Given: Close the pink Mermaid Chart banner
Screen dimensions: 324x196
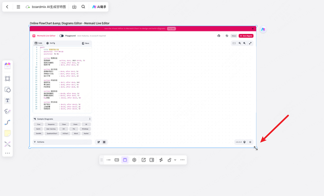Looking at the screenshot, I should tap(253, 28).
